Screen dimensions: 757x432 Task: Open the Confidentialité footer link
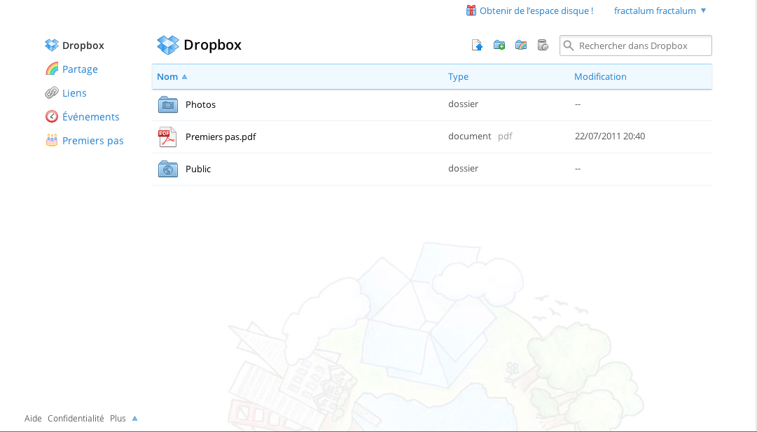click(76, 419)
